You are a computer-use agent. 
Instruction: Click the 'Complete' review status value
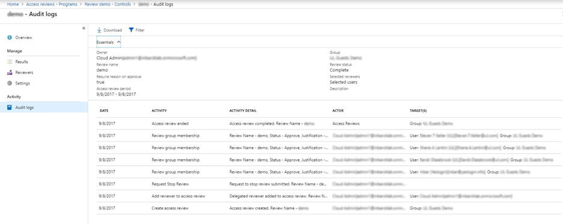[x=339, y=70]
